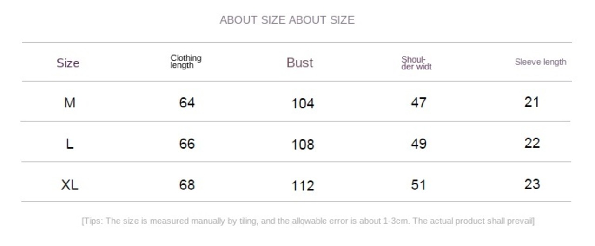The width and height of the screenshot is (595, 246).
Task: Click clothing length value 66
Action: pyautogui.click(x=187, y=144)
